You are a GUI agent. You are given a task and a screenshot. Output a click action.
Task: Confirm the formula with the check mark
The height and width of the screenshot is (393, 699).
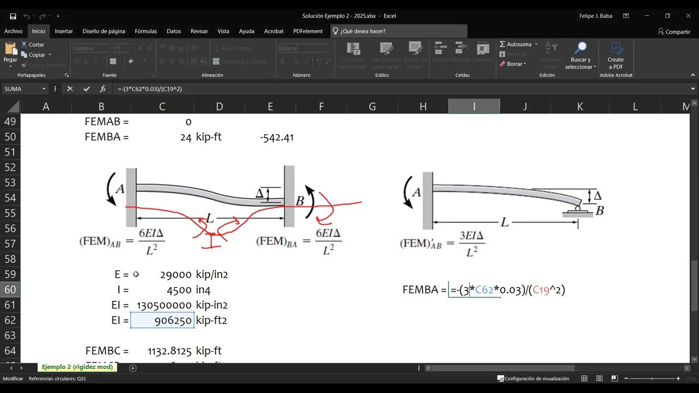86,89
